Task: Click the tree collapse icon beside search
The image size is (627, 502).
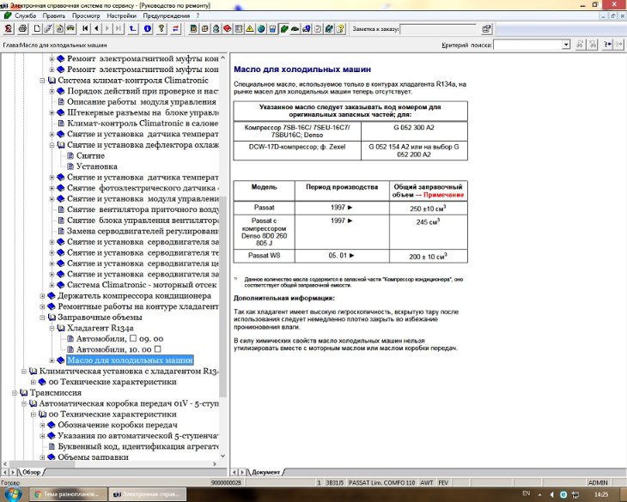Action: (607, 45)
